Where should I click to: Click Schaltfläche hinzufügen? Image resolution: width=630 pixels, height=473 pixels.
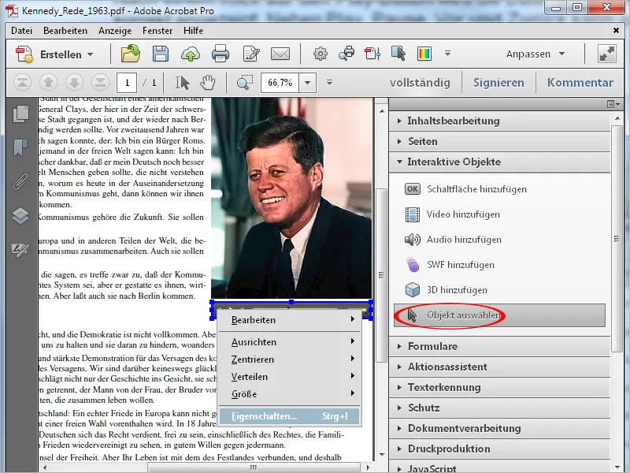[465, 189]
